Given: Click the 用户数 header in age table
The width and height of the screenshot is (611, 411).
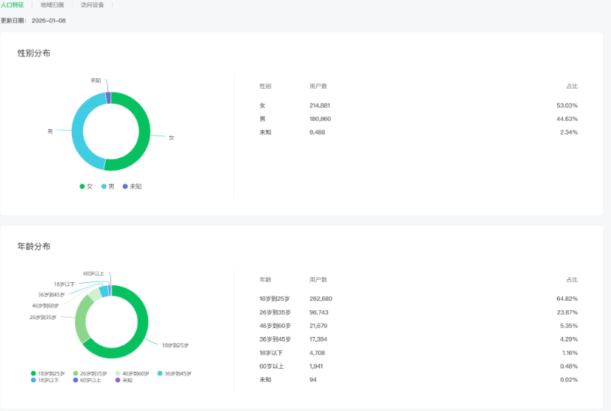Looking at the screenshot, I should [x=318, y=280].
